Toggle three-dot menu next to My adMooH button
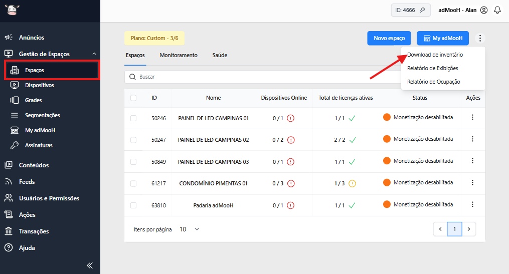 tap(480, 38)
